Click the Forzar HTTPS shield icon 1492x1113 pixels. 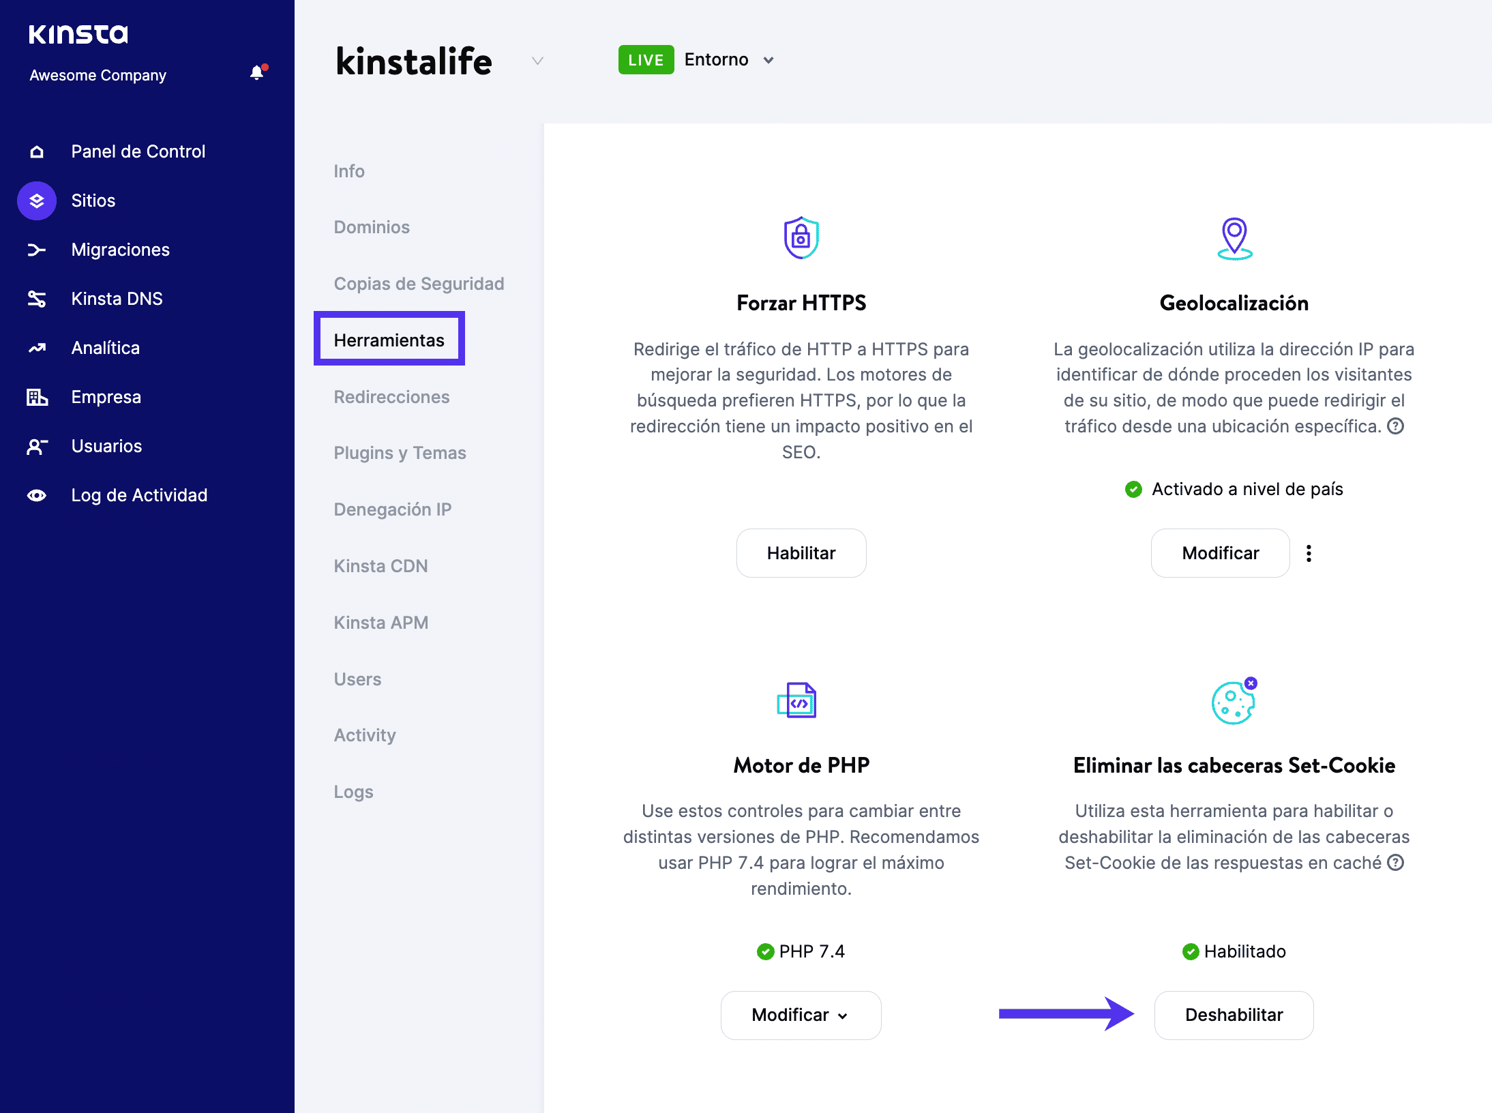tap(801, 238)
